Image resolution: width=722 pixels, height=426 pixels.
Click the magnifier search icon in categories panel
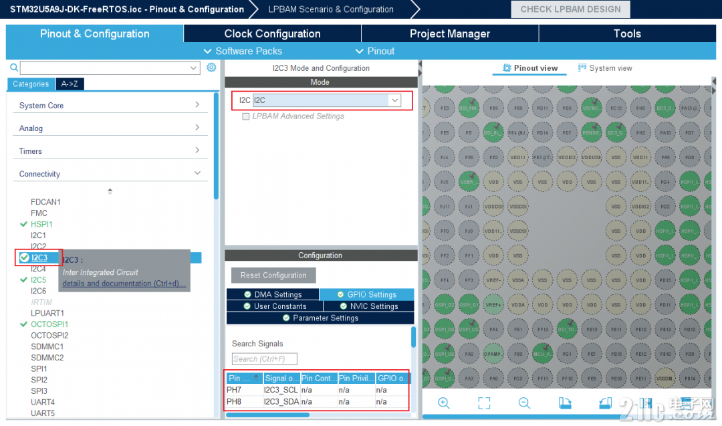pyautogui.click(x=14, y=68)
